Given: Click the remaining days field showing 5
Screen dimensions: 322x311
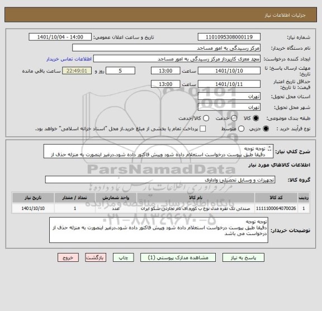Looking at the screenshot, I should click(x=120, y=71).
